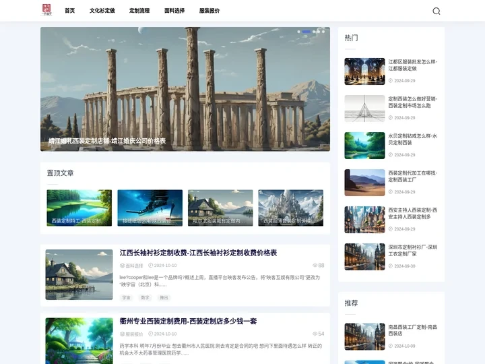Screen dimensions: 485x364
Task: Click the 热门 section heading
Action: [352, 38]
